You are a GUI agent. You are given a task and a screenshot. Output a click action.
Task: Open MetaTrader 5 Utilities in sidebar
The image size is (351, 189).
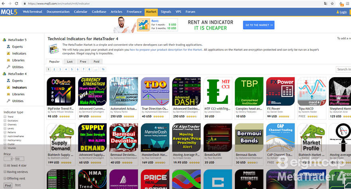(18, 67)
